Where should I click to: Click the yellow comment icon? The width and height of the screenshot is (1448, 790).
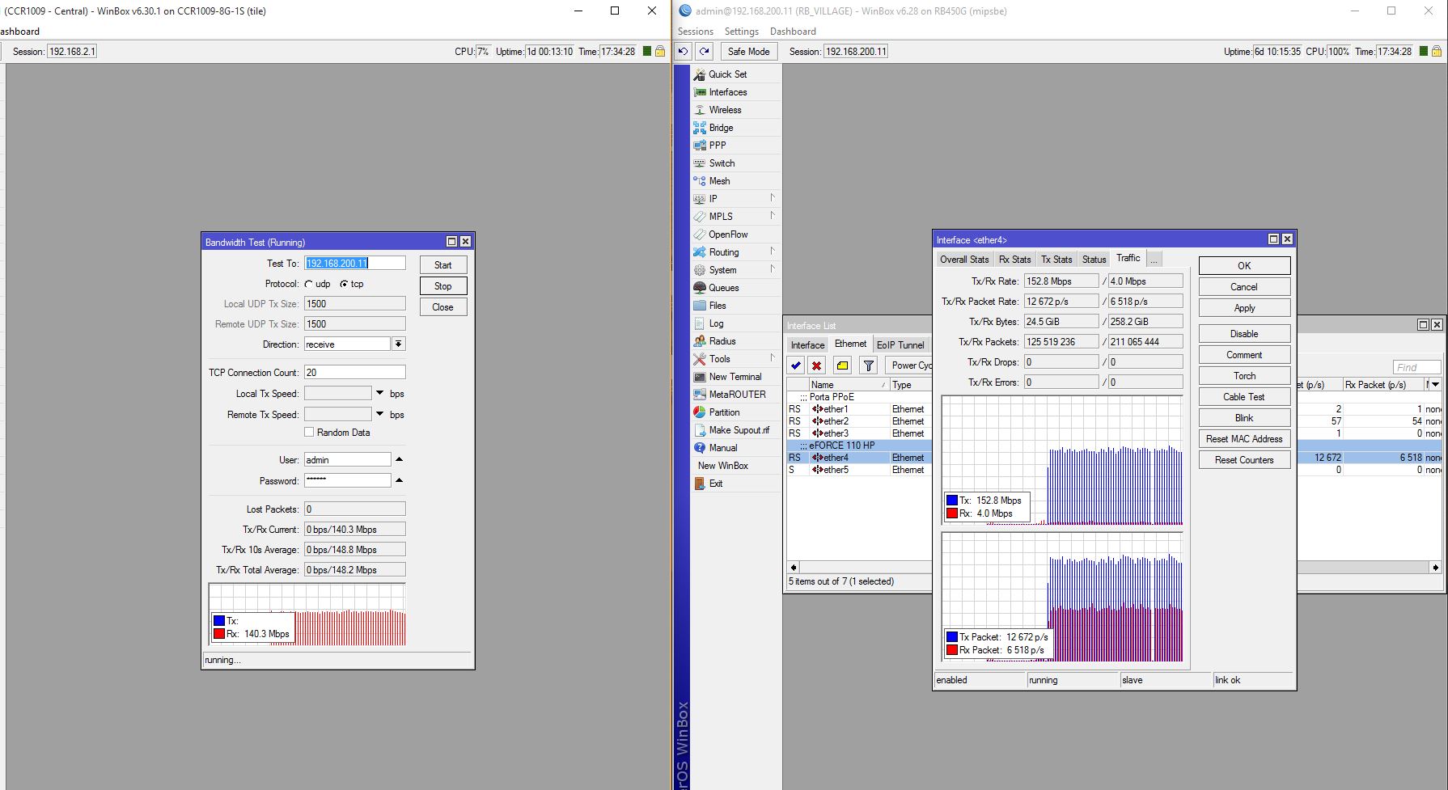point(842,365)
